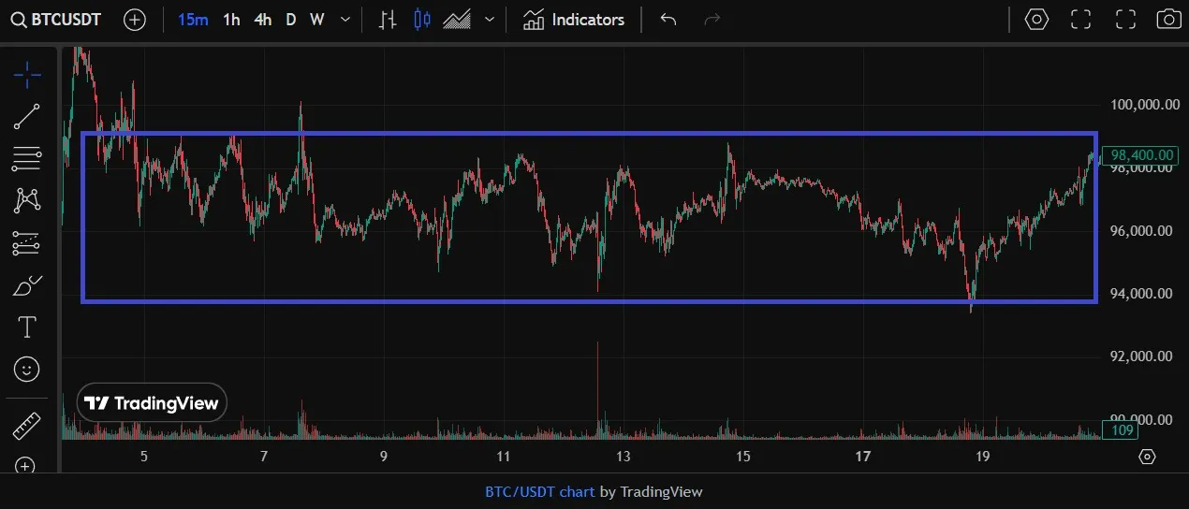
Task: Open the BTC/USDT chart link
Action: pos(539,491)
